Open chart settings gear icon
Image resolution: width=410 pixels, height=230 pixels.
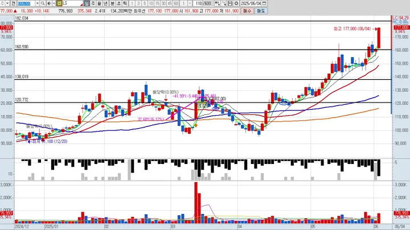[x=236, y=3]
